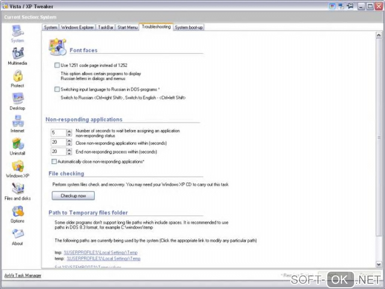Click the wait seconds field showing 5
The height and width of the screenshot is (289, 385).
point(59,132)
